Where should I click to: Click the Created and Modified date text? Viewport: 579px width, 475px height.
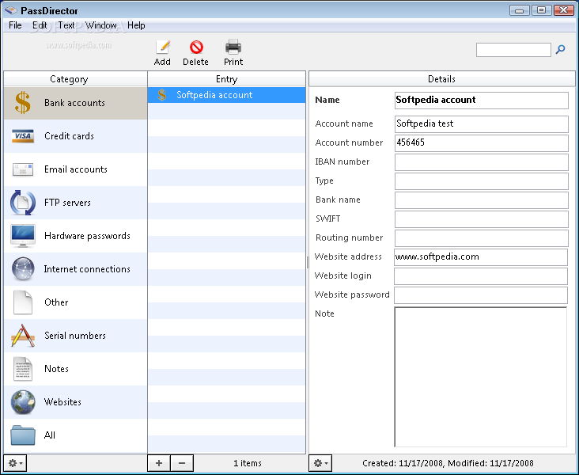(x=448, y=463)
